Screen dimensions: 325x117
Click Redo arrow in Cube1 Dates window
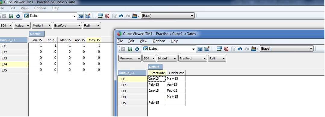click(247, 49)
